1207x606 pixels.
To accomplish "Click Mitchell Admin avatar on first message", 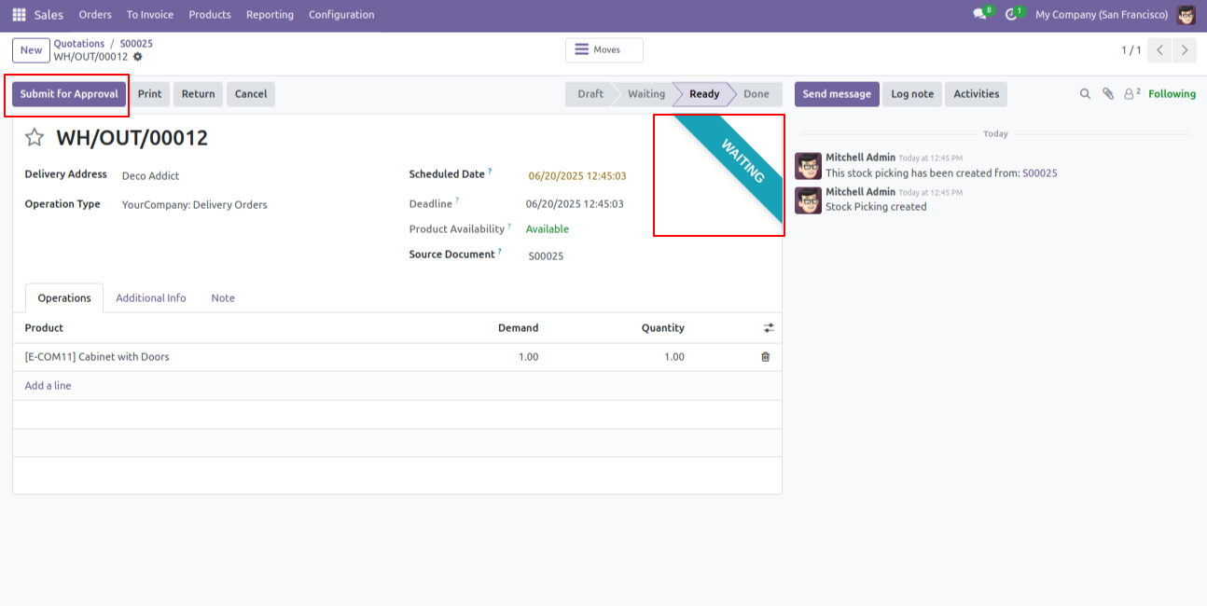I will click(808, 166).
